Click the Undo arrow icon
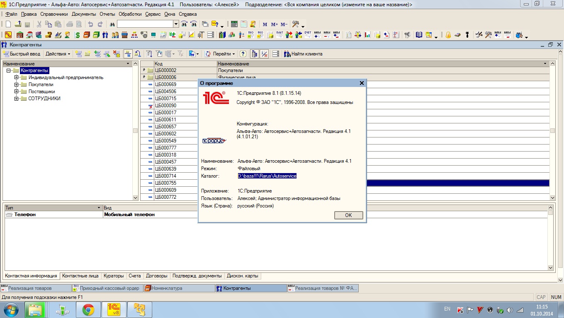 (x=90, y=24)
